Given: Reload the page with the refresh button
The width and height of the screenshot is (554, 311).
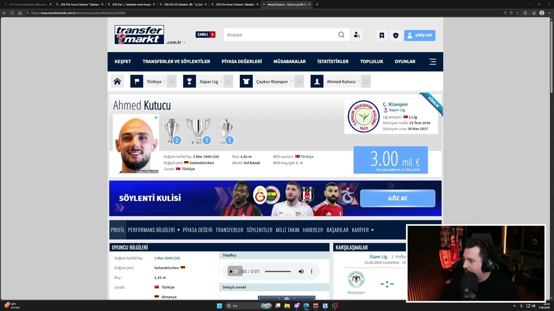Looking at the screenshot, I should pyautogui.click(x=12, y=13).
